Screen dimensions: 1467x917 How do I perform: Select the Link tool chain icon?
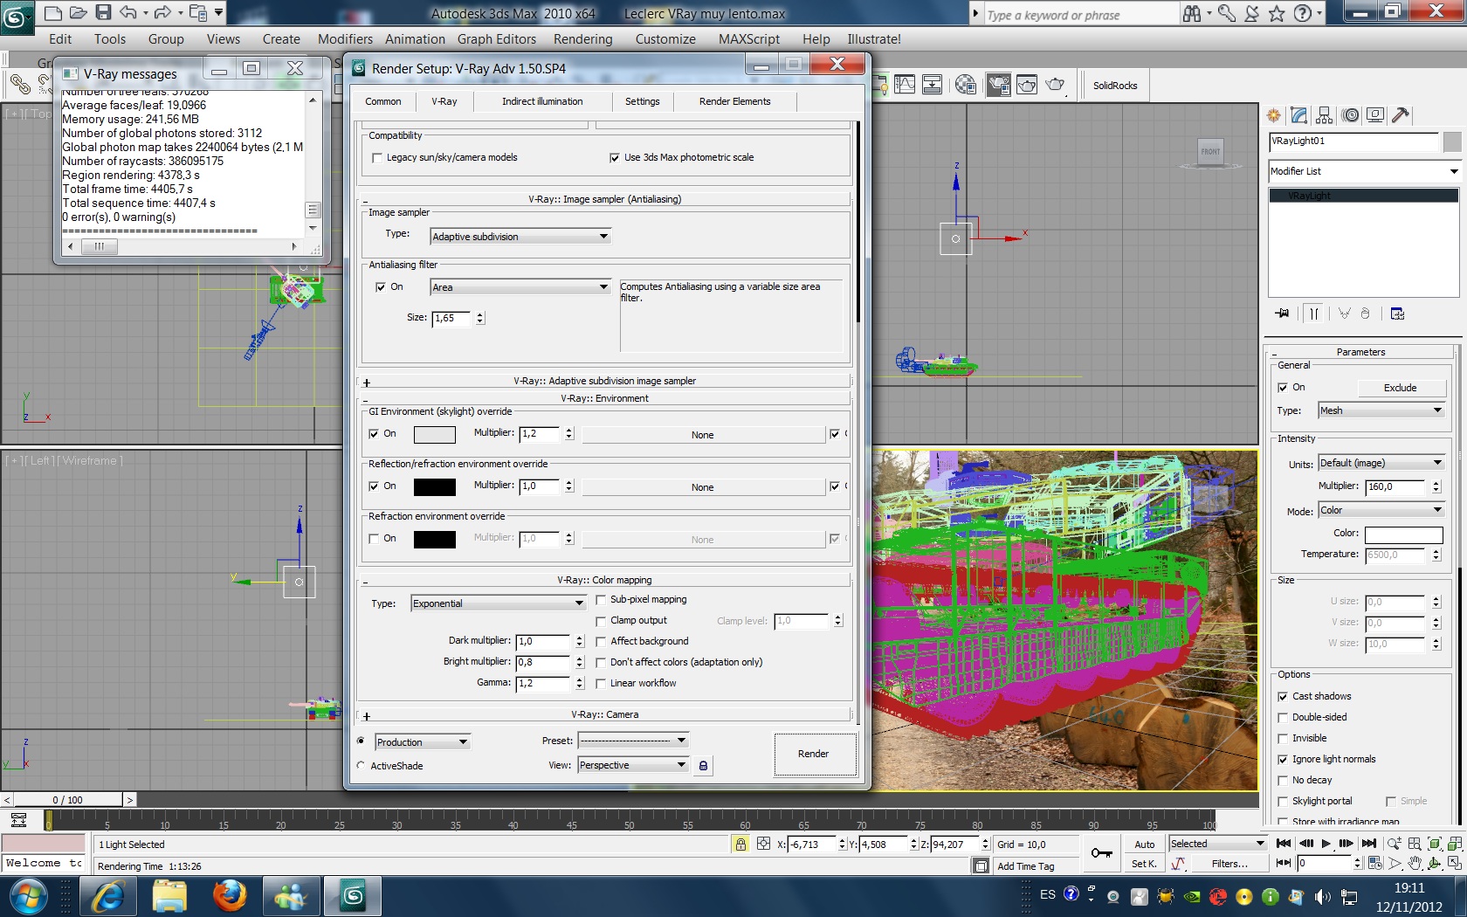[20, 85]
